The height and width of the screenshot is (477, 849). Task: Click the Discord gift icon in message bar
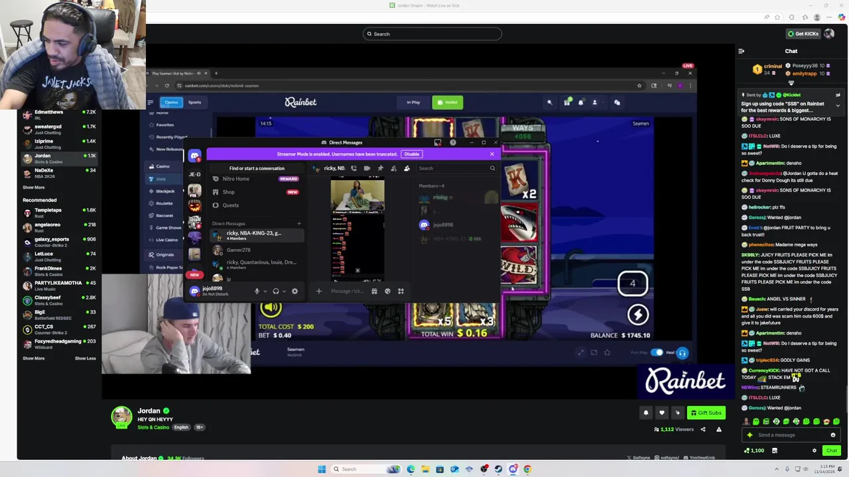click(x=374, y=291)
